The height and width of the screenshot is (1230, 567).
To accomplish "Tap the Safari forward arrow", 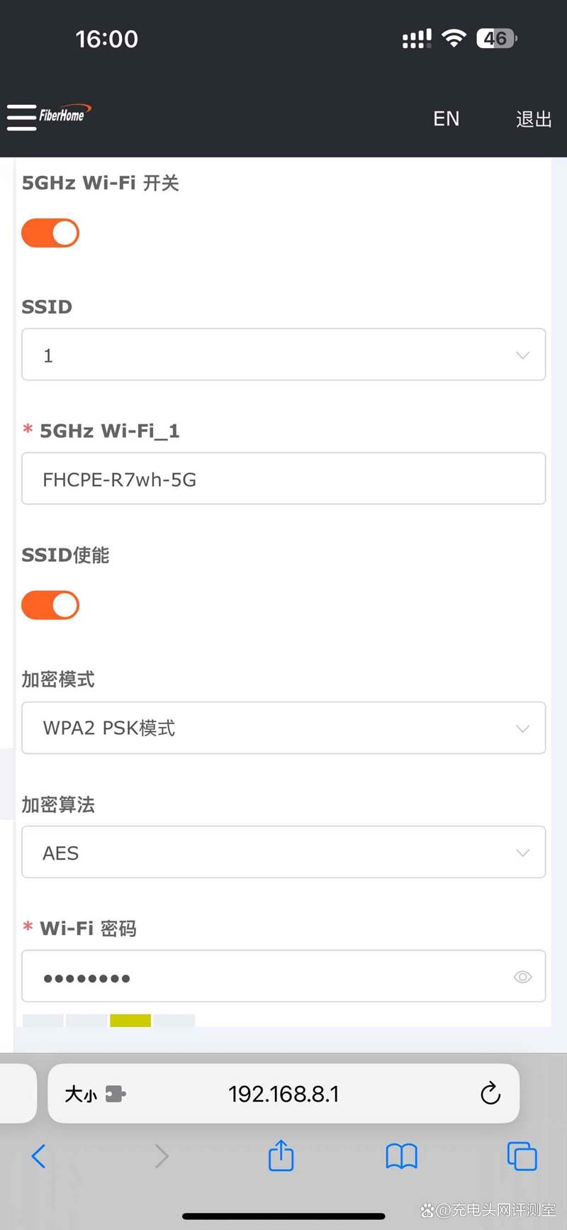I will 162,1156.
